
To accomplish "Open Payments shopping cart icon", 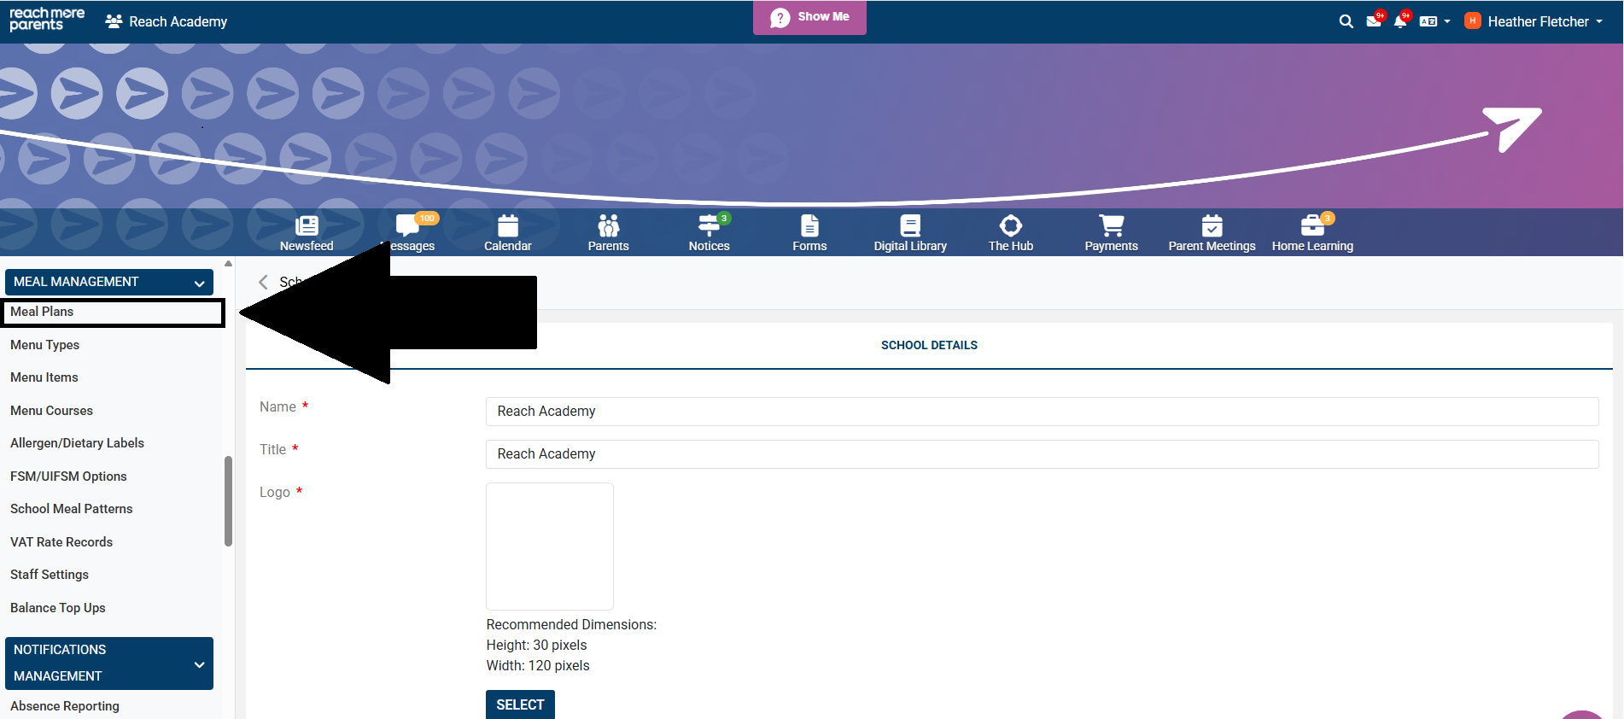I will [1111, 226].
